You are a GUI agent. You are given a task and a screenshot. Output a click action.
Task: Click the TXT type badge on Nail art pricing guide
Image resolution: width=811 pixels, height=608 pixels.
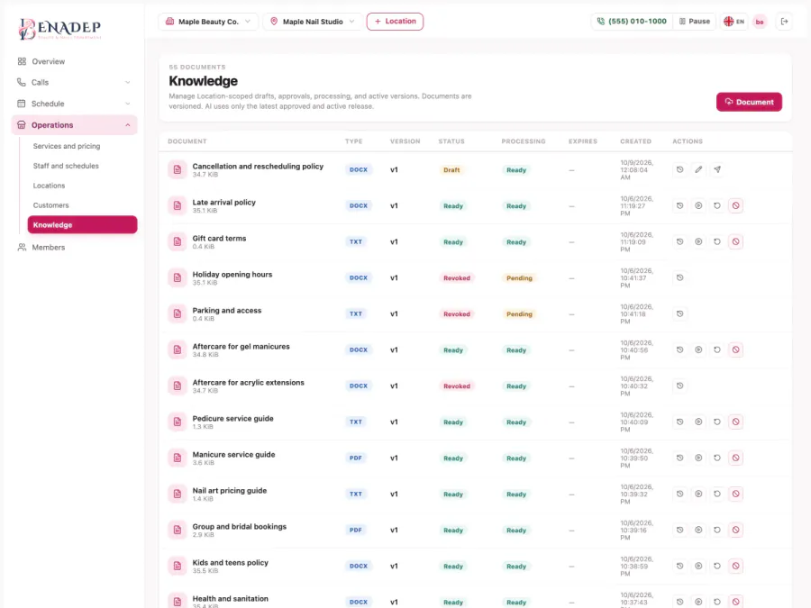[355, 494]
